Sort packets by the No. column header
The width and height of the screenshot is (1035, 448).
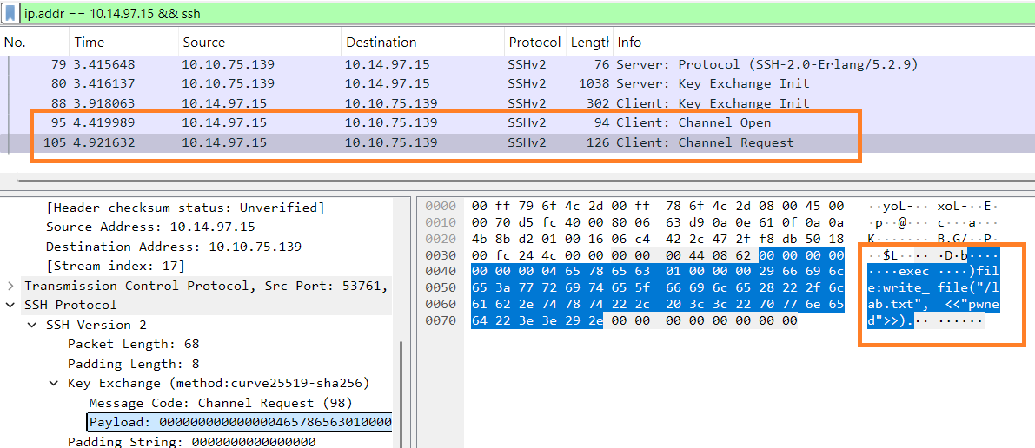34,43
